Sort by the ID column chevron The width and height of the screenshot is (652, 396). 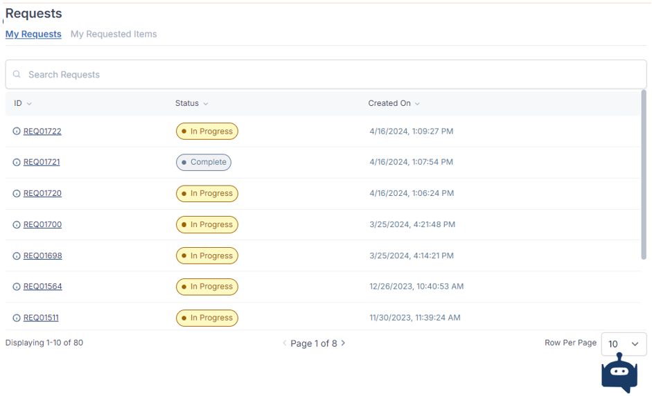coord(29,103)
